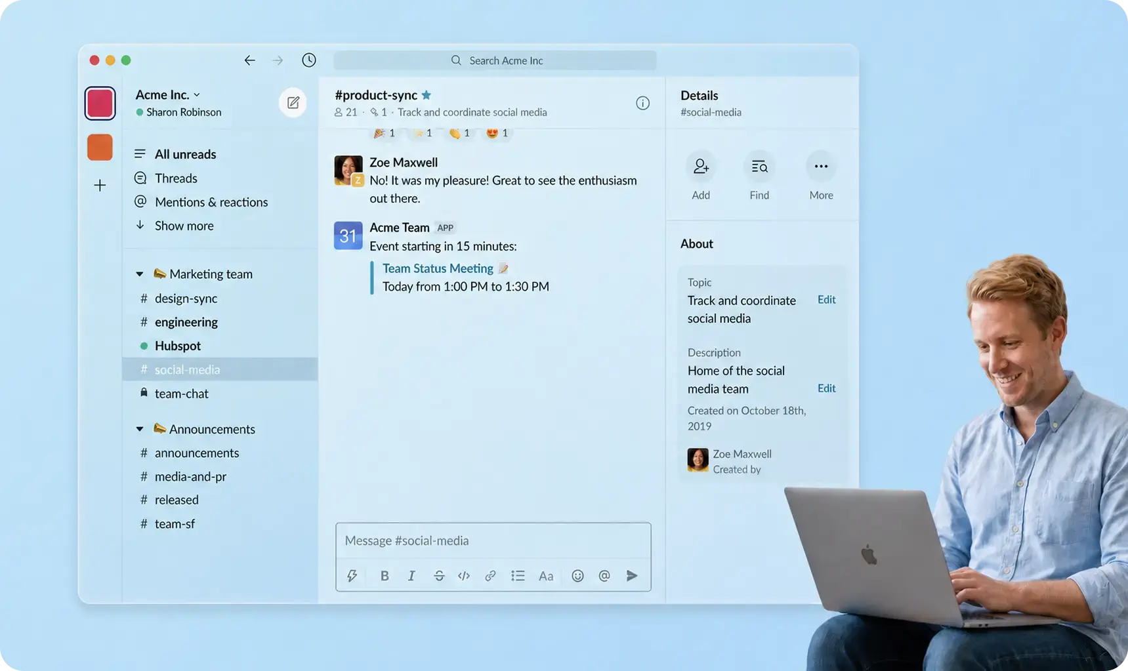Screen dimensions: 1128x671
Task: Open emoji picker in composer
Action: (x=577, y=576)
